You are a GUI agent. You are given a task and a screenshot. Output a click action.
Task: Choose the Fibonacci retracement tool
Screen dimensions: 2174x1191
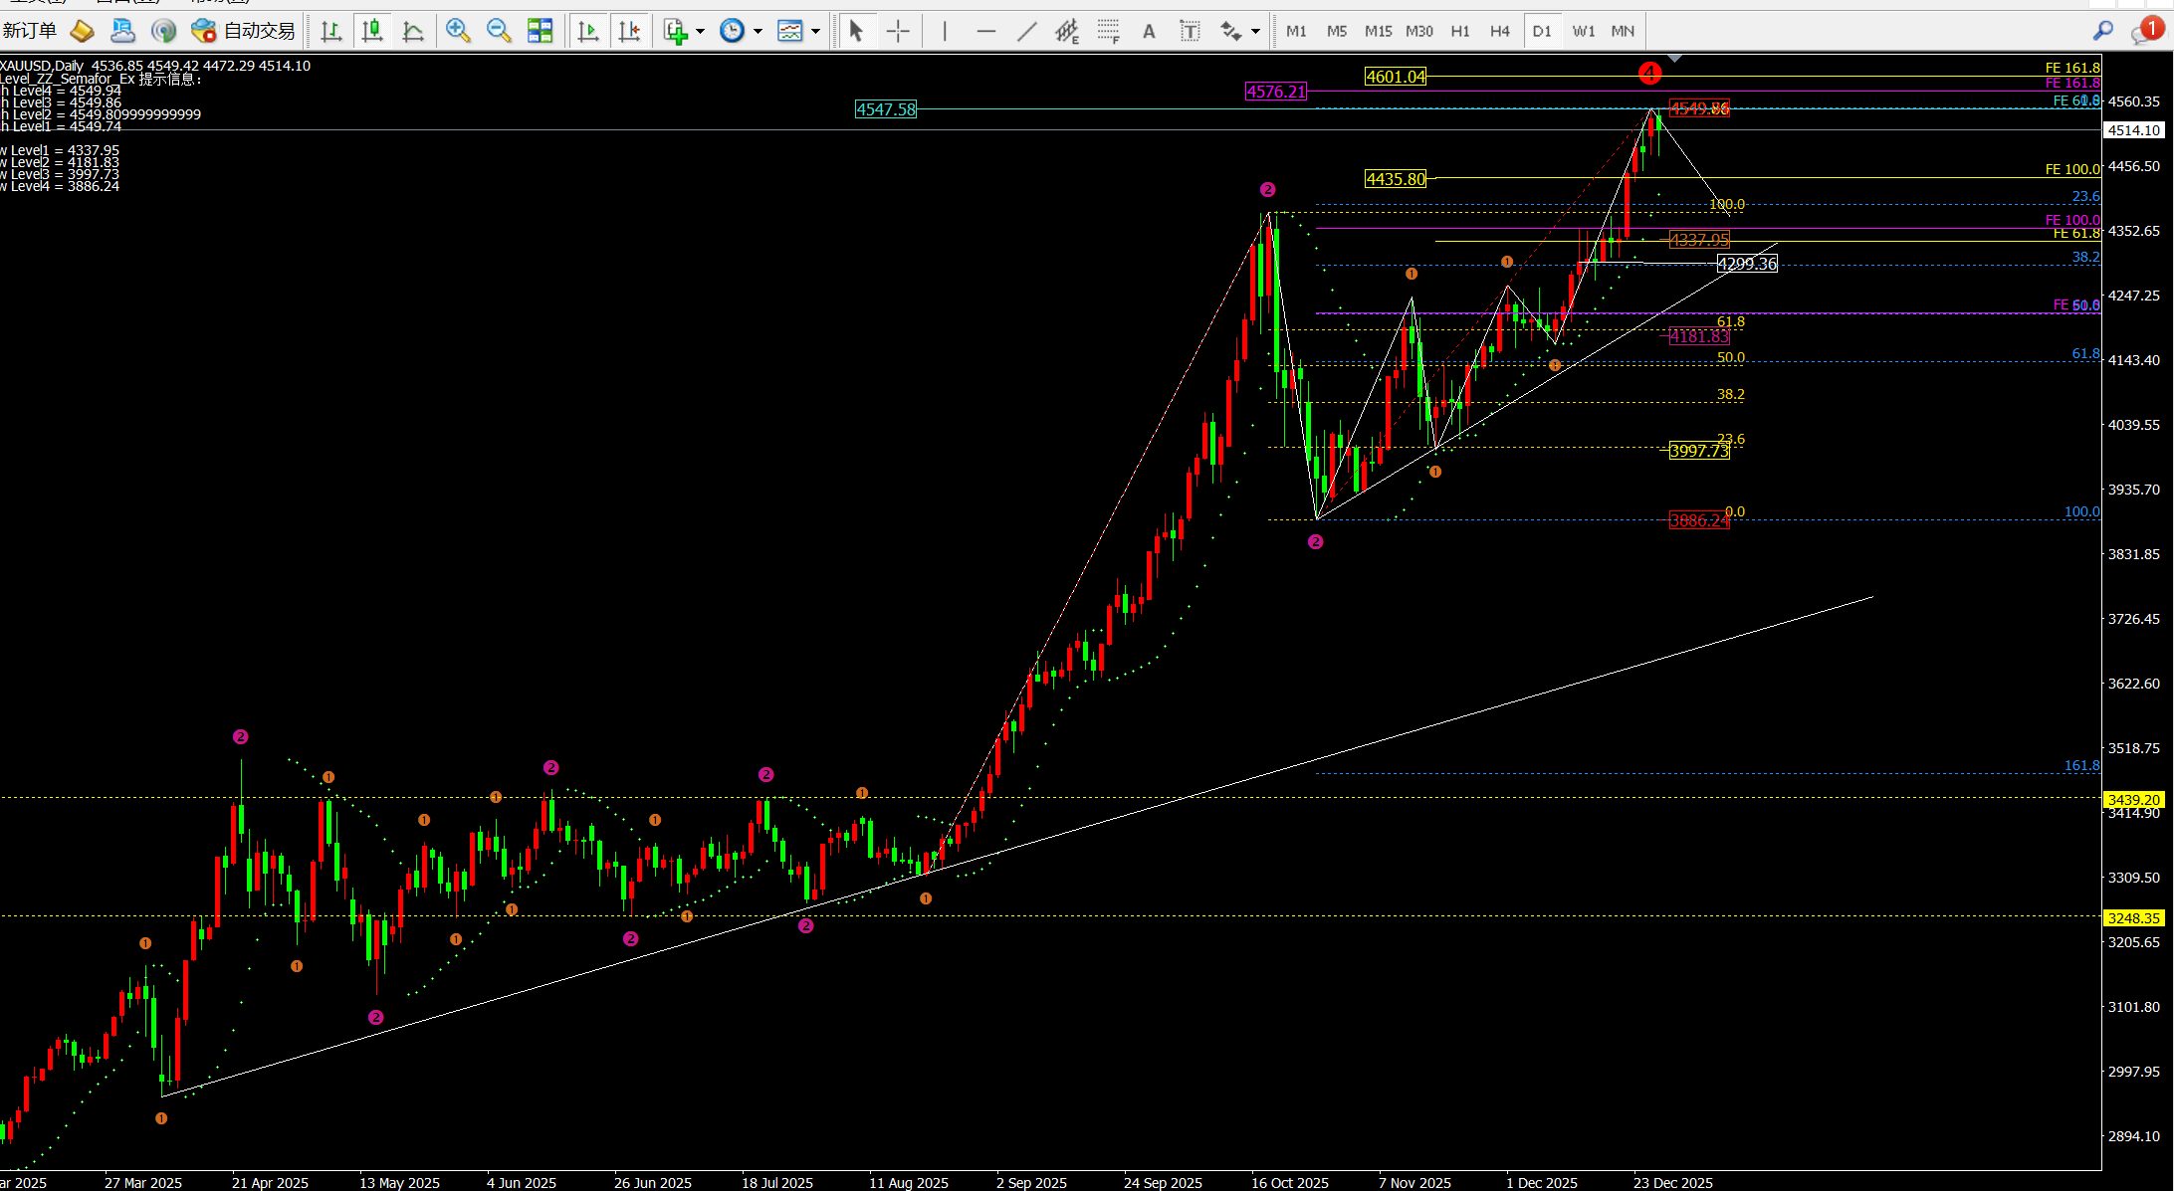point(1108,31)
